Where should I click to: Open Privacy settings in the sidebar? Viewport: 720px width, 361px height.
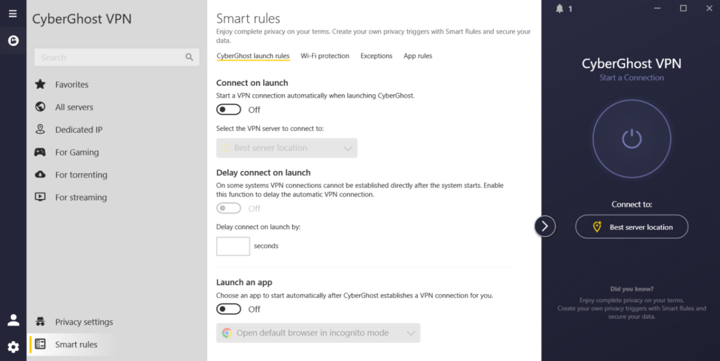(83, 322)
